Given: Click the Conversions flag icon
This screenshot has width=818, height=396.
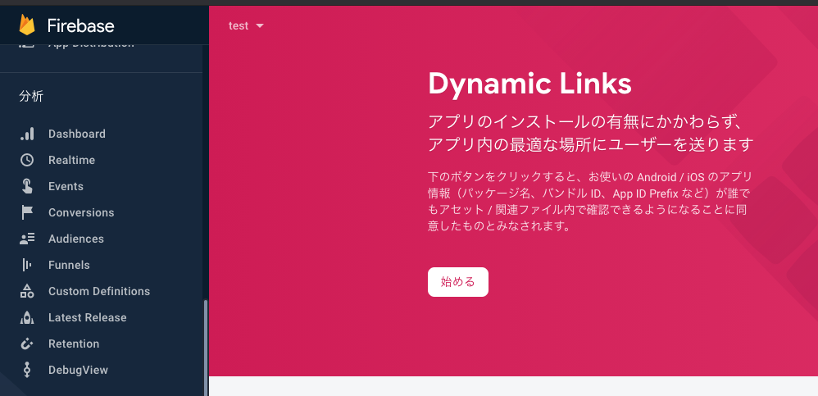Looking at the screenshot, I should pyautogui.click(x=27, y=212).
